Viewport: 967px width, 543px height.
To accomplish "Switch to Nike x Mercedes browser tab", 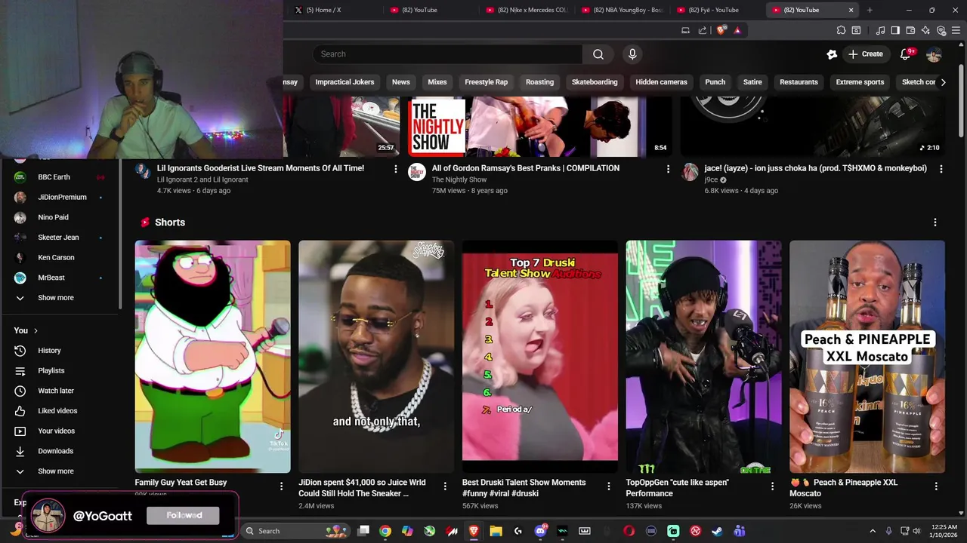I will (527, 10).
